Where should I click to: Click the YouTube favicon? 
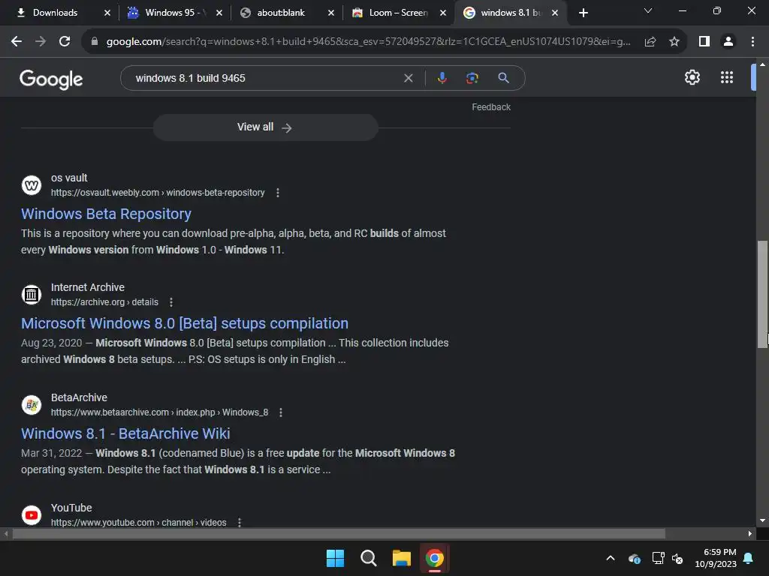(x=32, y=515)
